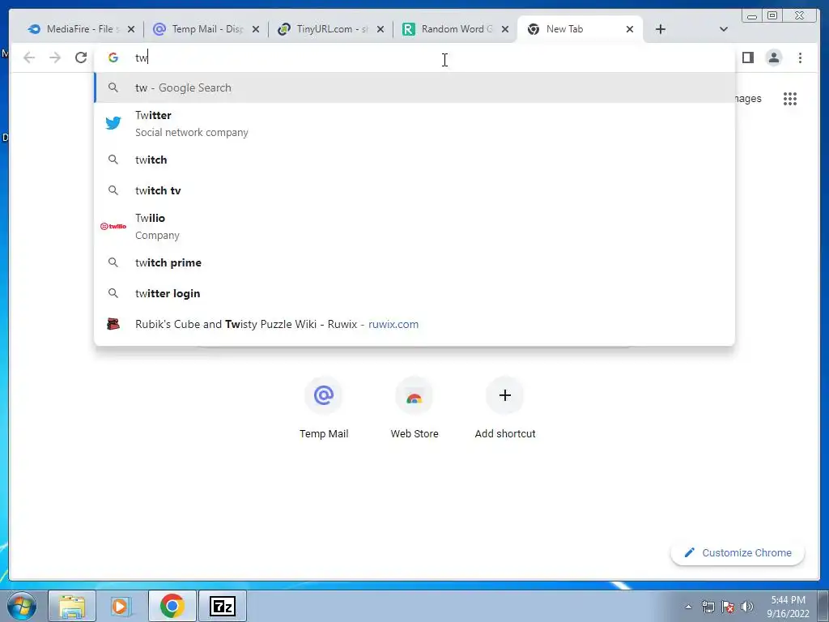The height and width of the screenshot is (622, 829).
Task: Click the Twilio logo icon
Action: tap(113, 227)
